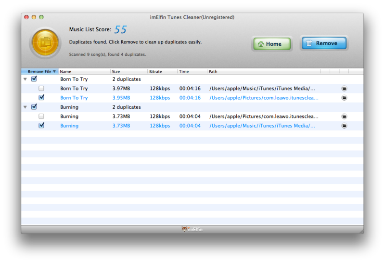Image resolution: width=385 pixels, height=263 pixels.
Task: Go back with the Home button
Action: coord(272,44)
